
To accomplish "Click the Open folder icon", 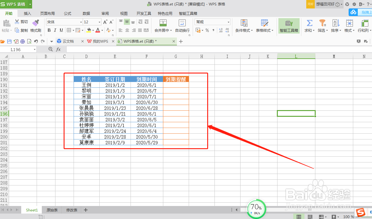I will click(3, 41).
